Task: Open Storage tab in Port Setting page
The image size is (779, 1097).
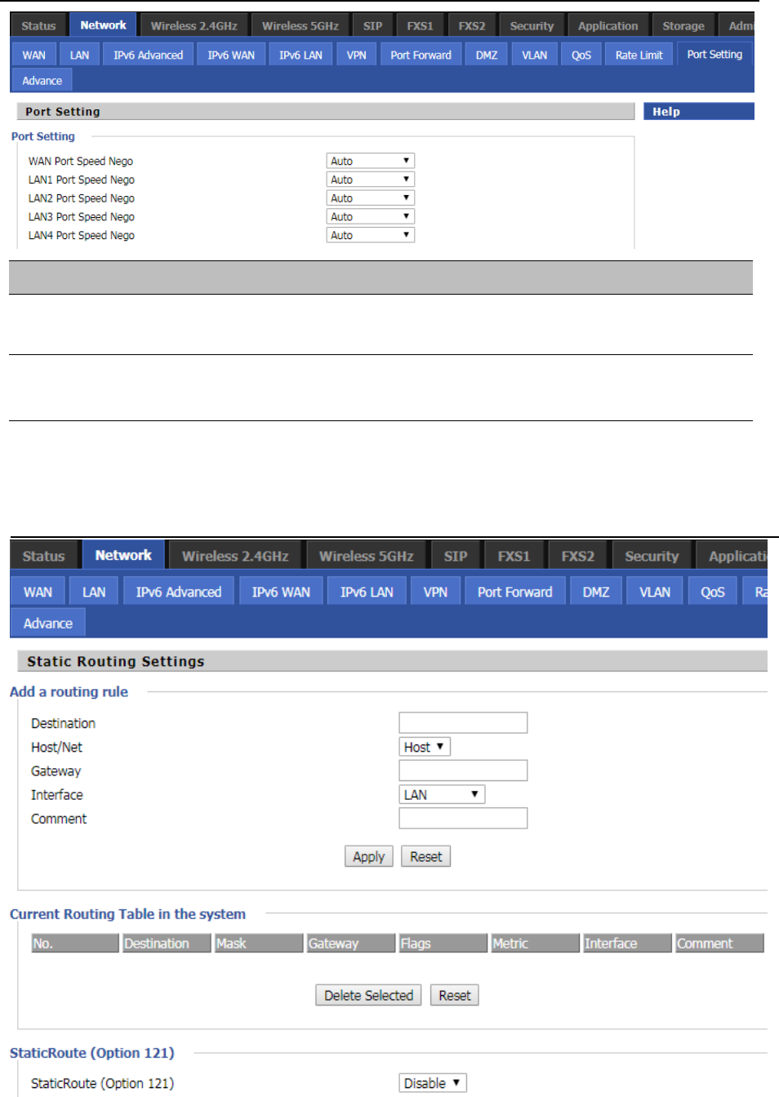Action: point(683,25)
